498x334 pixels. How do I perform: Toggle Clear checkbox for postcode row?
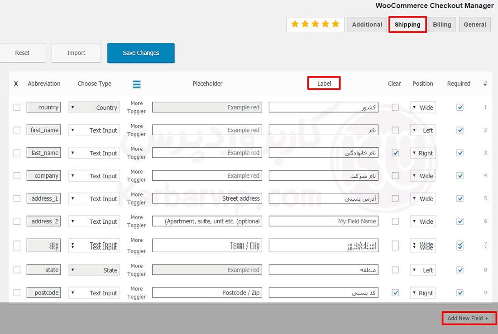coord(395,293)
